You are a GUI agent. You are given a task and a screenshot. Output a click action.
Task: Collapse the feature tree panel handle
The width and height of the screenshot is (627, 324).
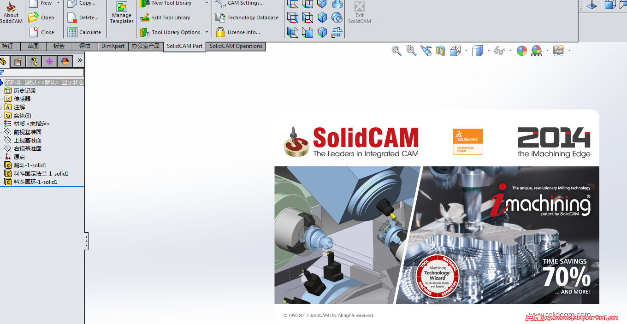[x=86, y=242]
